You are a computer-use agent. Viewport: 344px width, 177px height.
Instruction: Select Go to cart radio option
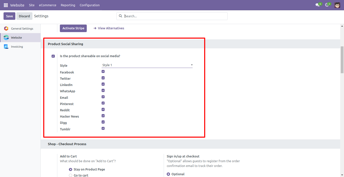[x=71, y=175]
